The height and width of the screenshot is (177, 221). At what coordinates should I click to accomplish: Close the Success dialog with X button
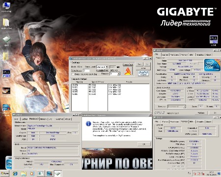tap(150, 115)
